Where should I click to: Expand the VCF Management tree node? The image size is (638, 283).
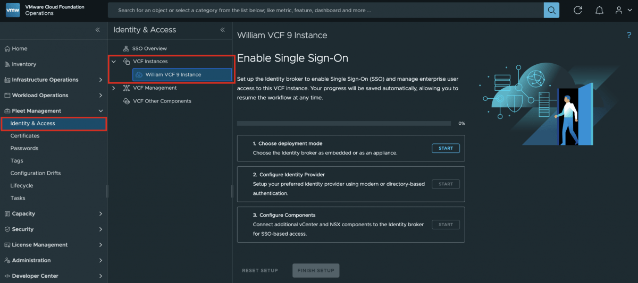pos(113,88)
